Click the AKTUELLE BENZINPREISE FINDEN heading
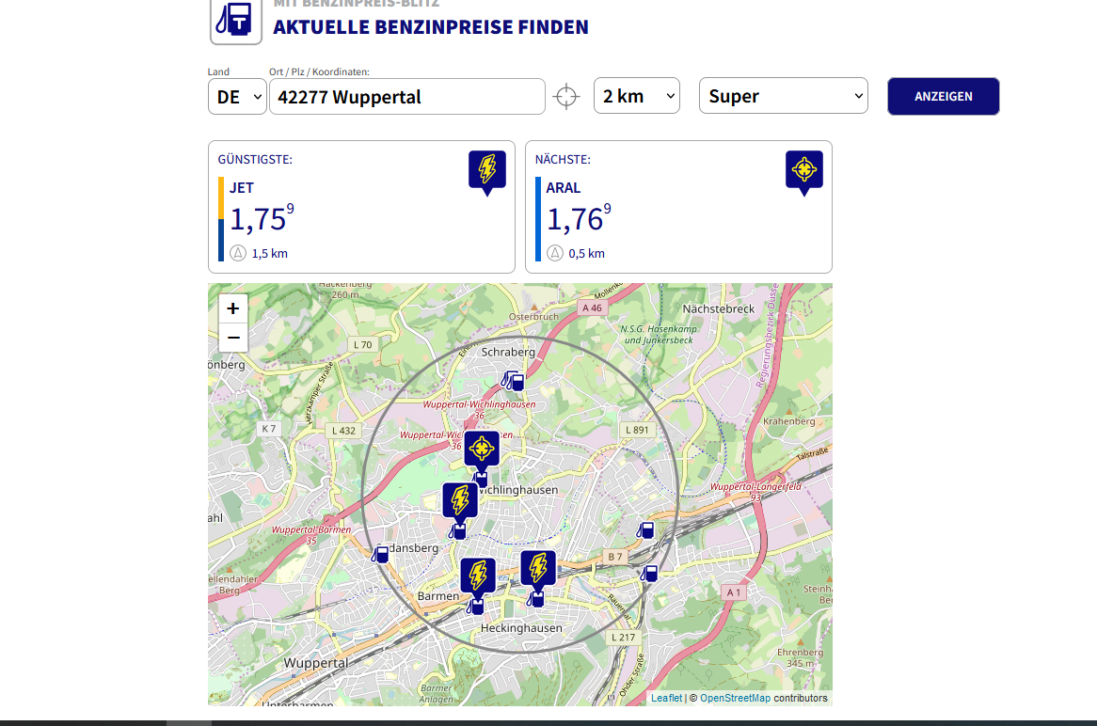This screenshot has width=1097, height=726. (431, 27)
